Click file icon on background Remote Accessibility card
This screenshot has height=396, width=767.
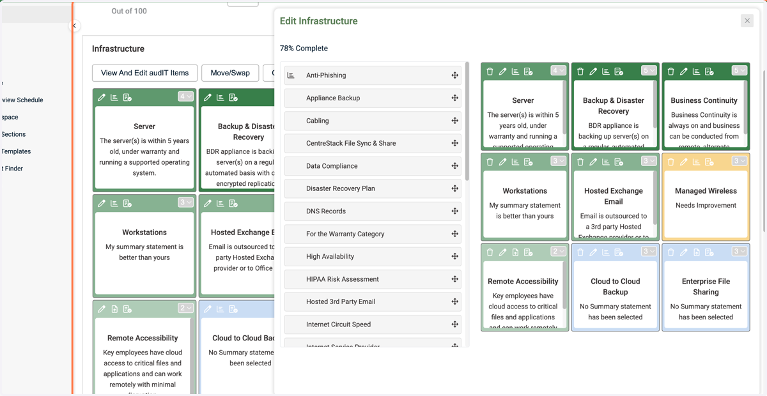[x=114, y=309]
